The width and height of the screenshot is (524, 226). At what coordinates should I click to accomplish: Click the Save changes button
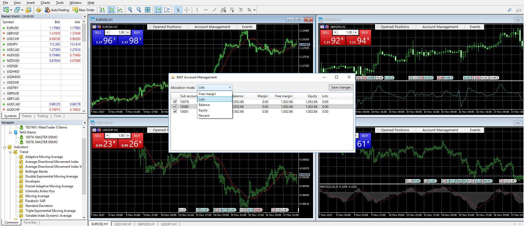[x=341, y=87]
